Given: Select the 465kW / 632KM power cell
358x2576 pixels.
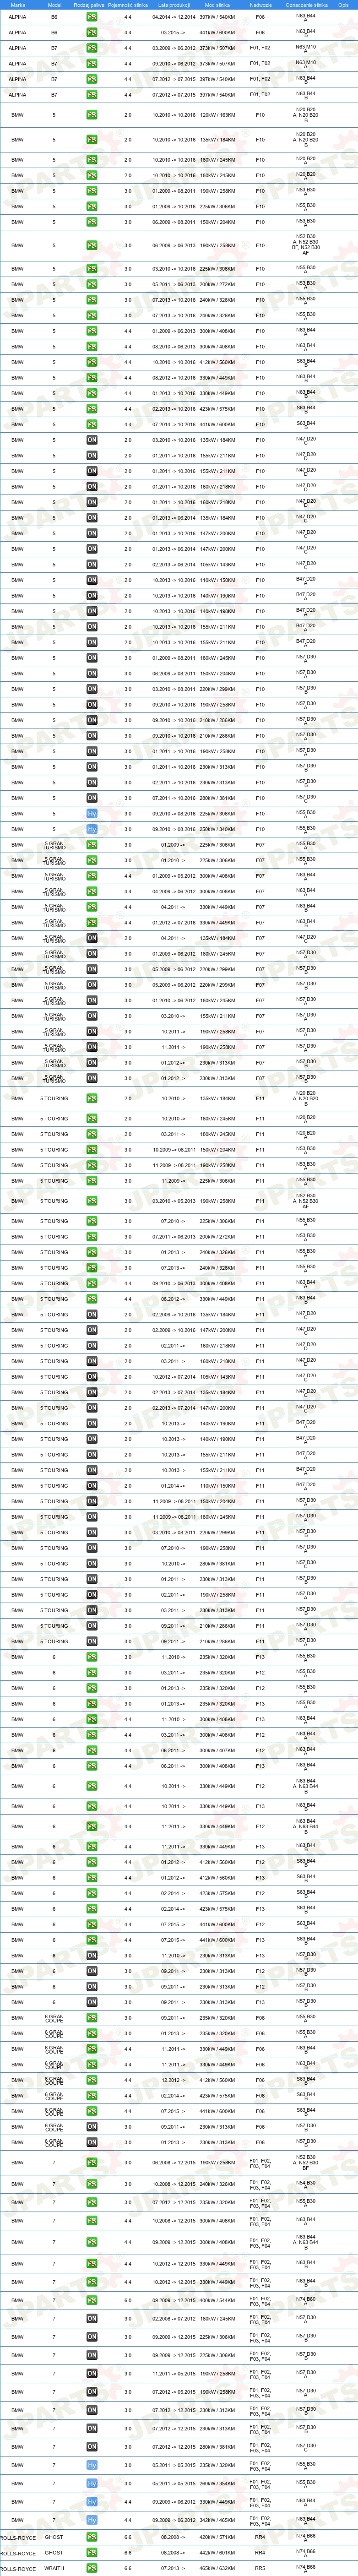Looking at the screenshot, I should [217, 2568].
